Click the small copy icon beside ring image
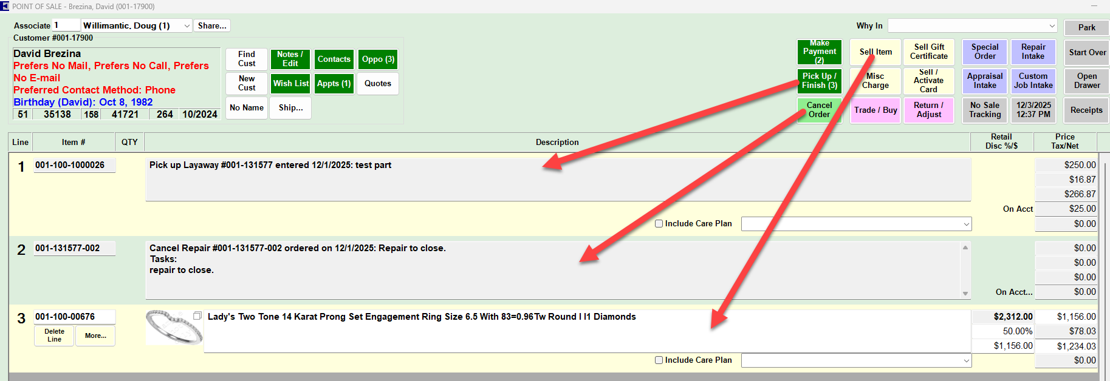The width and height of the screenshot is (1110, 381). [197, 315]
